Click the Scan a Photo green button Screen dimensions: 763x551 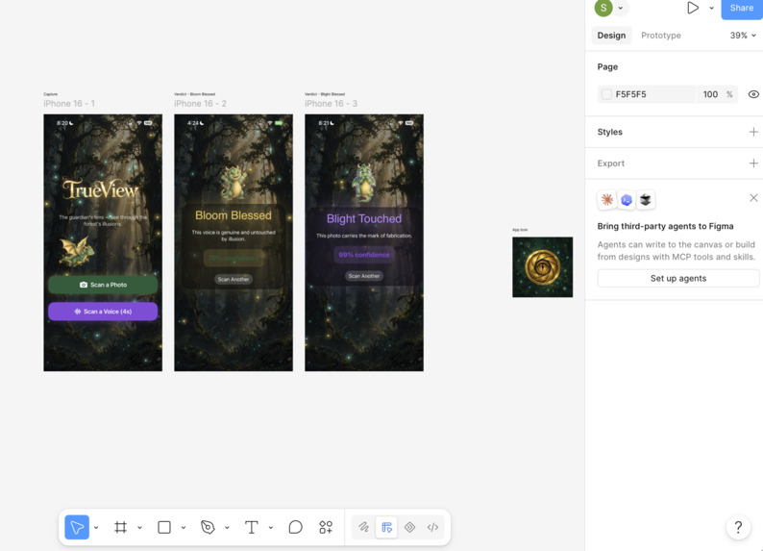(x=103, y=285)
